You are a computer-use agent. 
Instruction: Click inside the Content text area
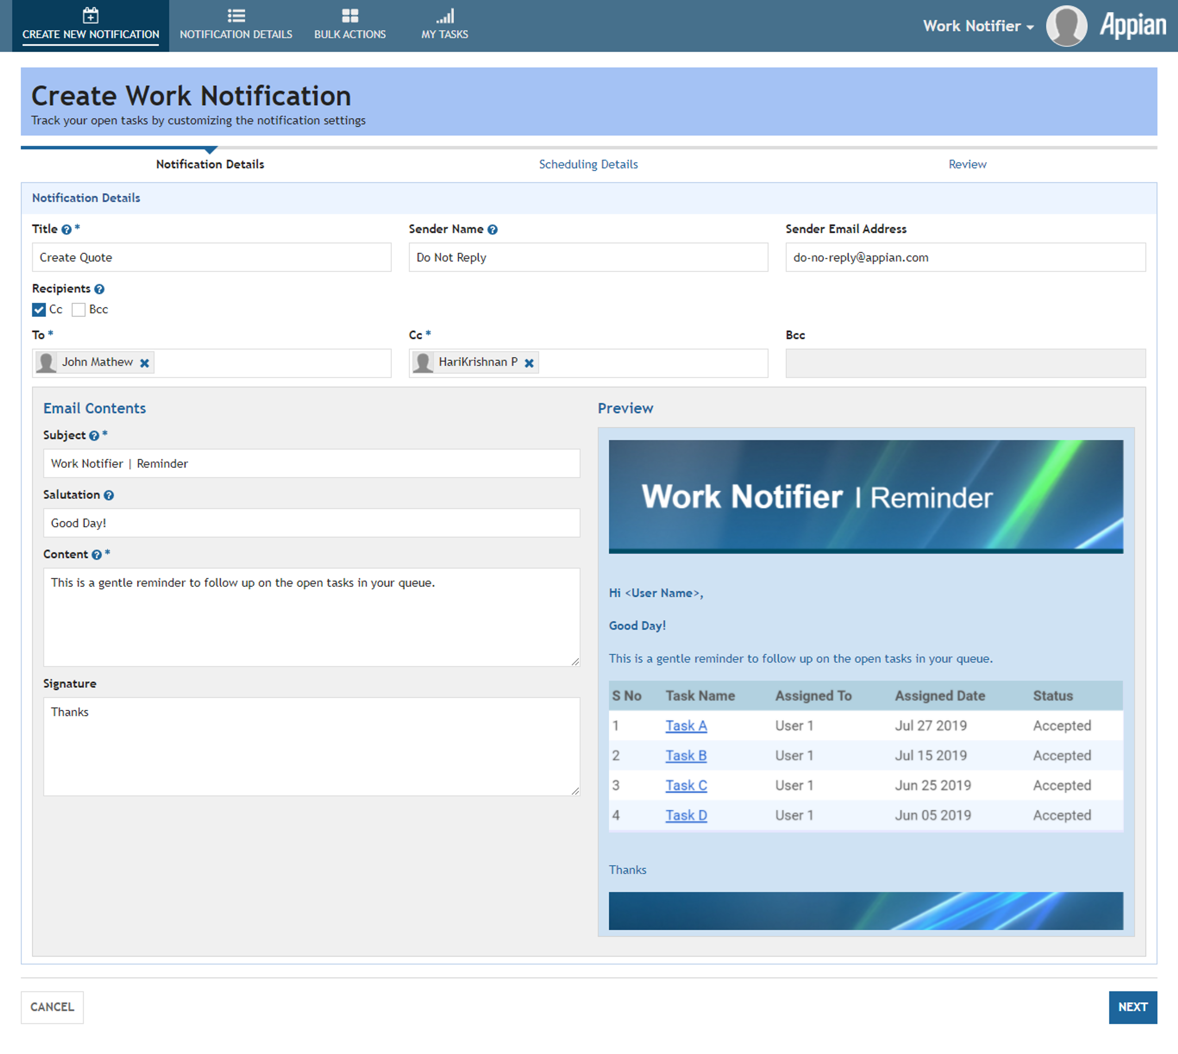click(x=311, y=617)
